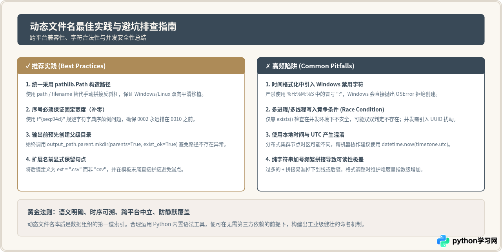This screenshot has height=252, width=502.
Task: Click heading "2. 序号必须保证固定宽度（补零）"
Action: 65,110
